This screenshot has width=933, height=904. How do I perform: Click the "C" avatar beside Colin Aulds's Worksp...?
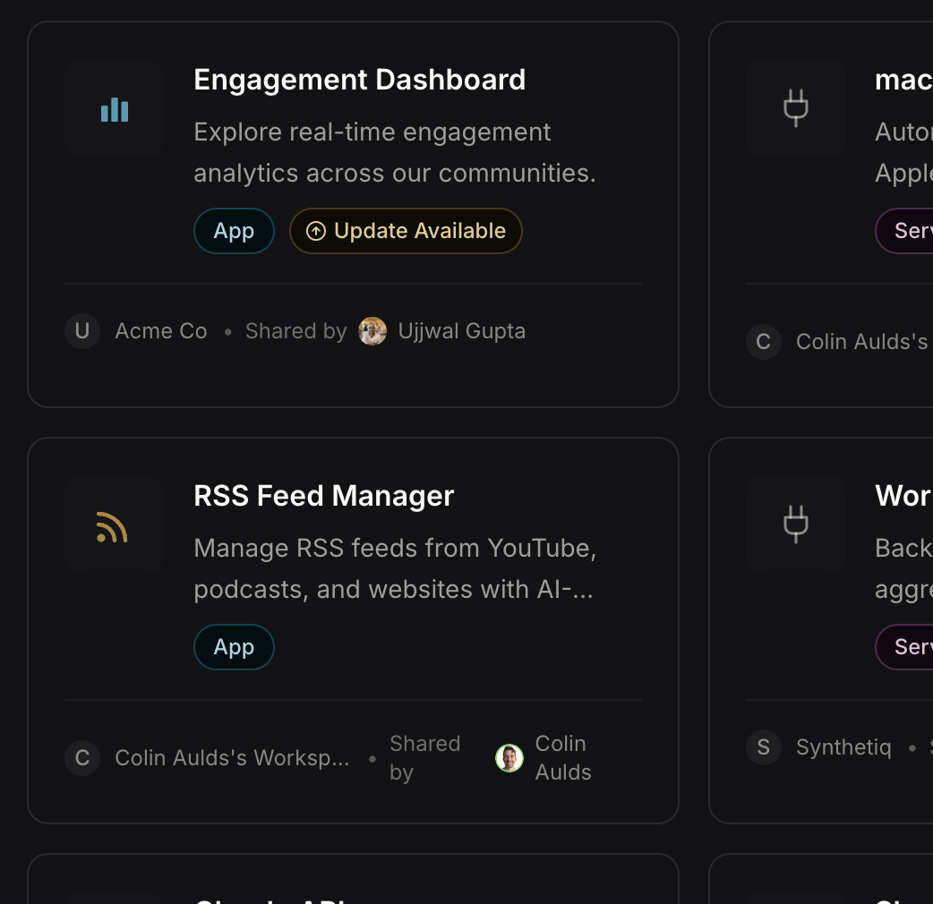(x=82, y=758)
